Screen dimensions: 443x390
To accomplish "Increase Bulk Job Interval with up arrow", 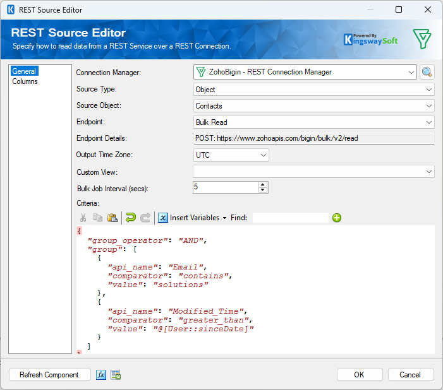I will [x=263, y=184].
